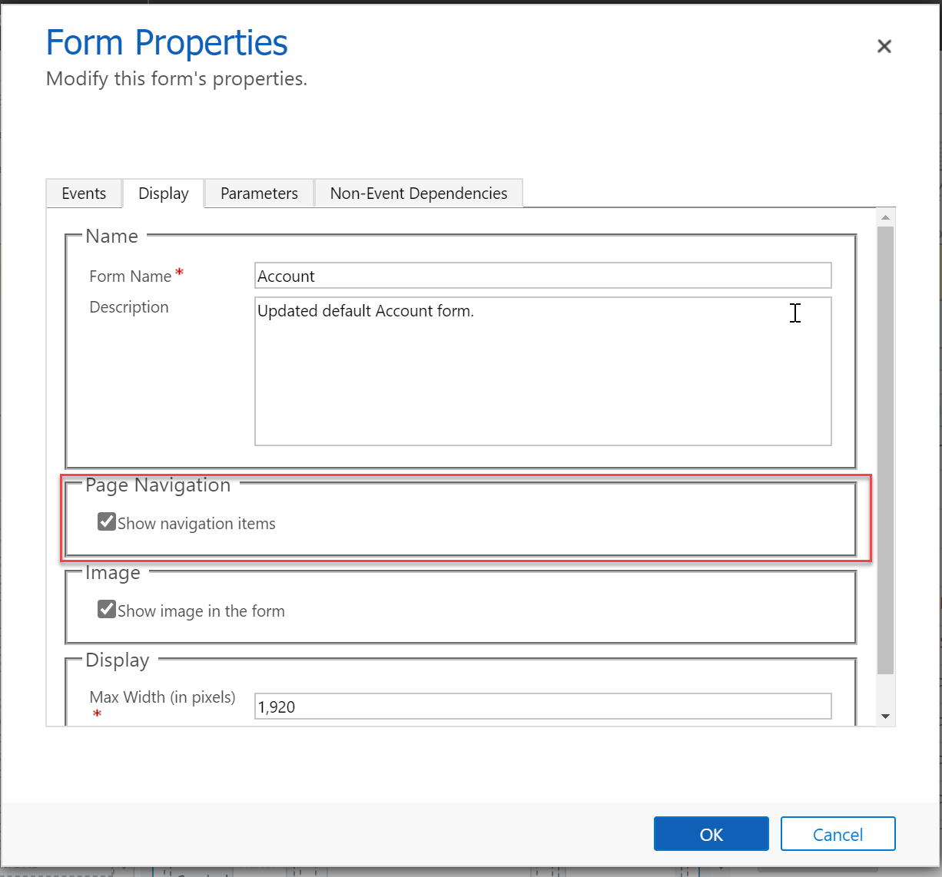Click the highlighted Page Navigation section
942x877 pixels.
[466, 520]
